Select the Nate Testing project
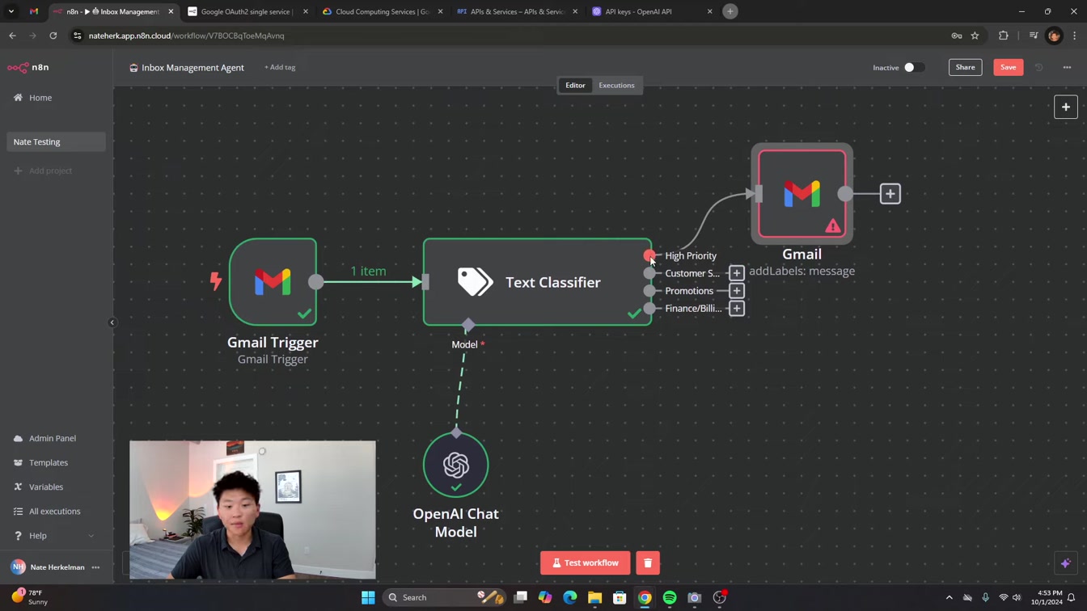This screenshot has height=611, width=1087. click(56, 141)
